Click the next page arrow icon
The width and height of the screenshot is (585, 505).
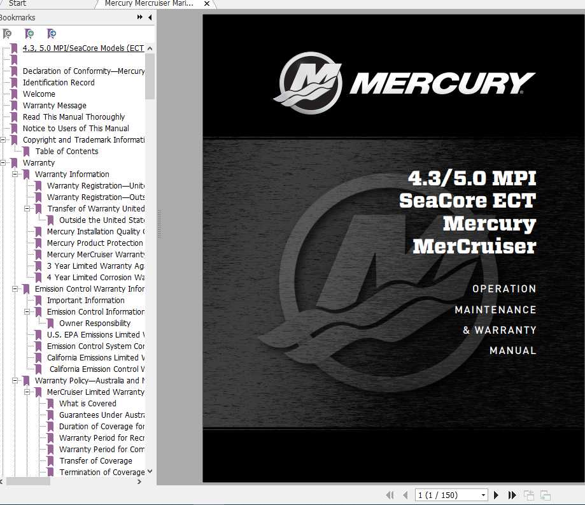pos(497,495)
